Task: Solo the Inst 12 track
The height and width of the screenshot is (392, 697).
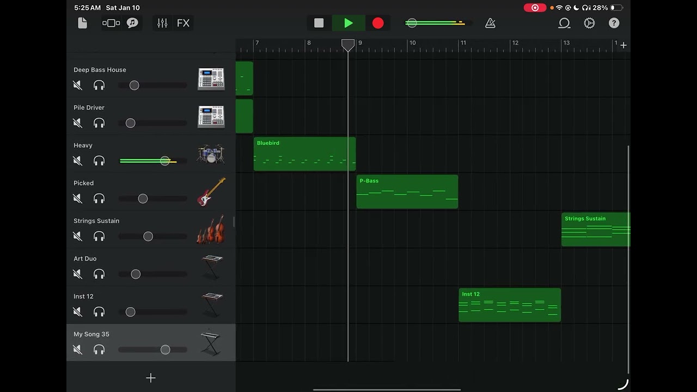Action: [99, 312]
